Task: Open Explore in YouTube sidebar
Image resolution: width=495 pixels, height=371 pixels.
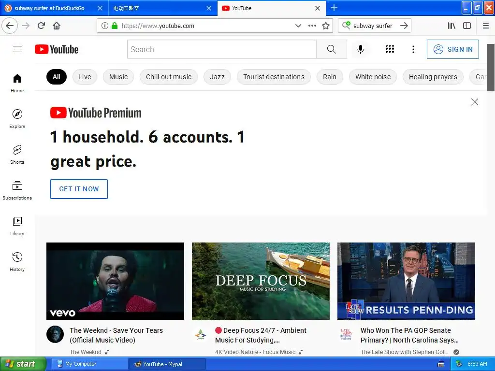Action: pos(17,119)
